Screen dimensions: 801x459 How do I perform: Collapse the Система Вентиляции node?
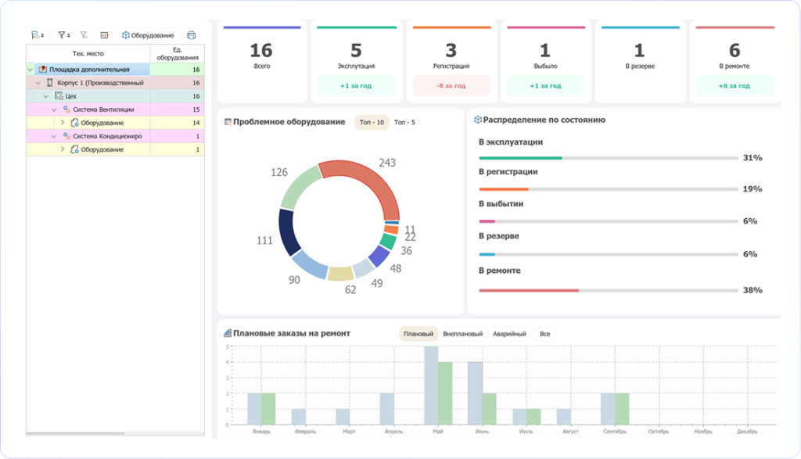(x=54, y=109)
